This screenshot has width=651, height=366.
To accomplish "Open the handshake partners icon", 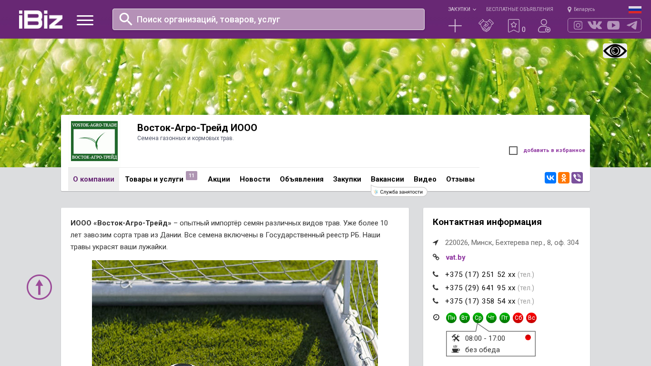I will tap(486, 26).
